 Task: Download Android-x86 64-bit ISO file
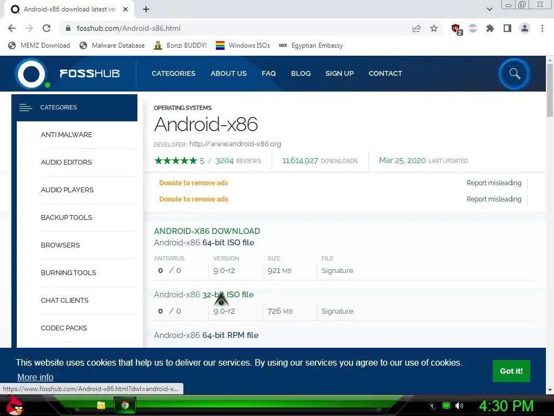pos(204,243)
